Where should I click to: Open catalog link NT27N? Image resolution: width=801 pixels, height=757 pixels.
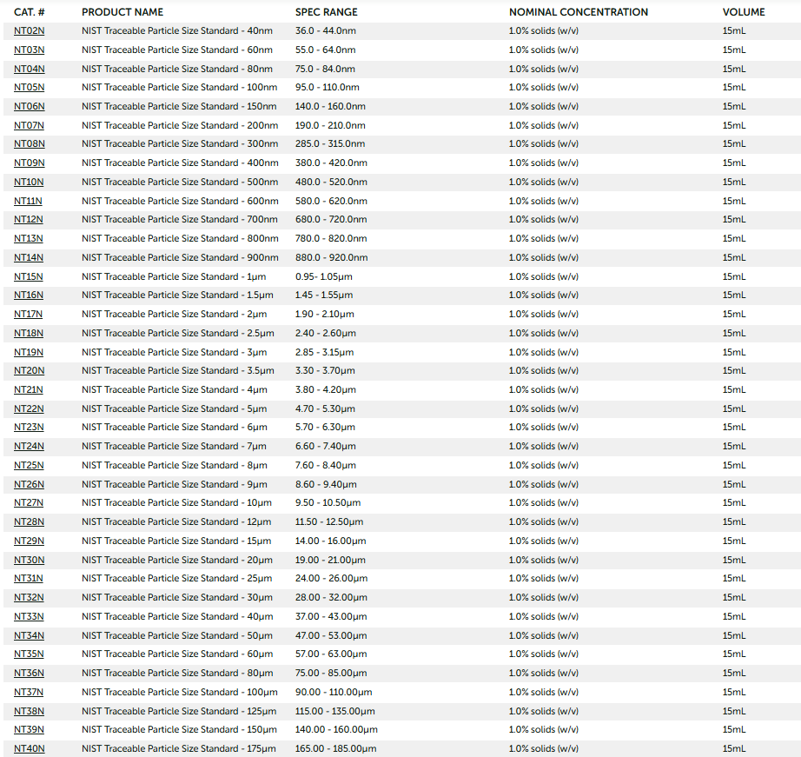[x=29, y=502]
